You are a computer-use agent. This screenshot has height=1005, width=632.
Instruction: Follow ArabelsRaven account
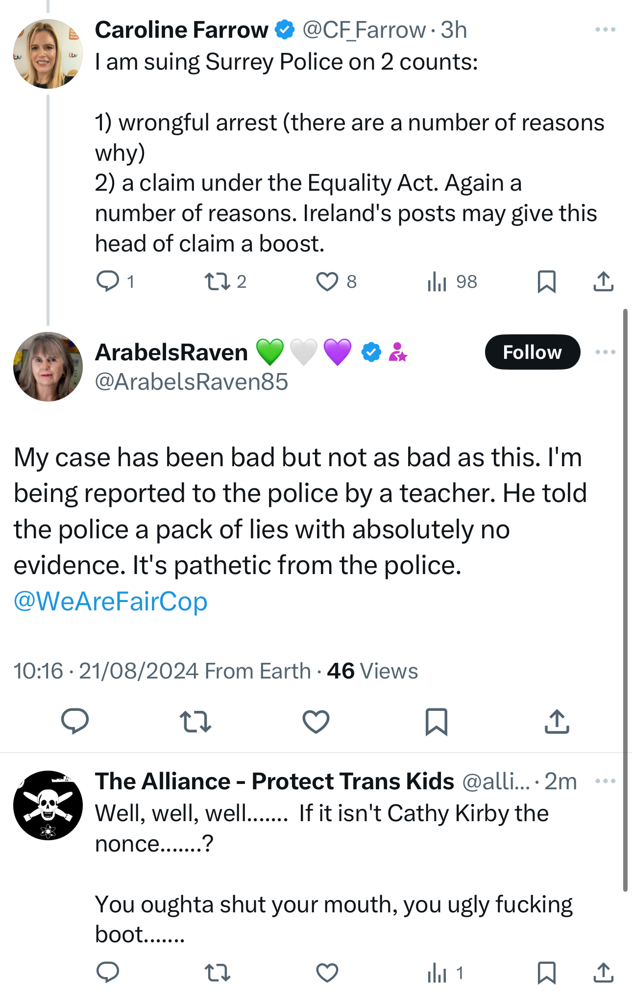point(532,352)
